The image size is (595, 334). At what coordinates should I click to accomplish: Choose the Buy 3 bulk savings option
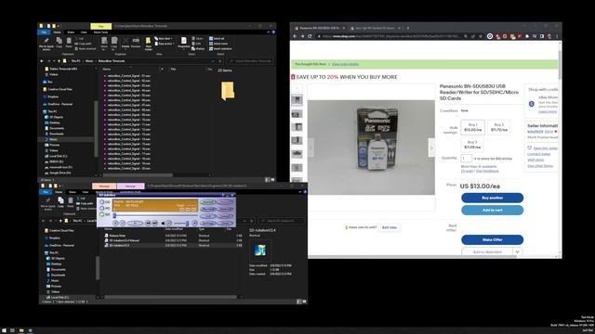point(472,145)
